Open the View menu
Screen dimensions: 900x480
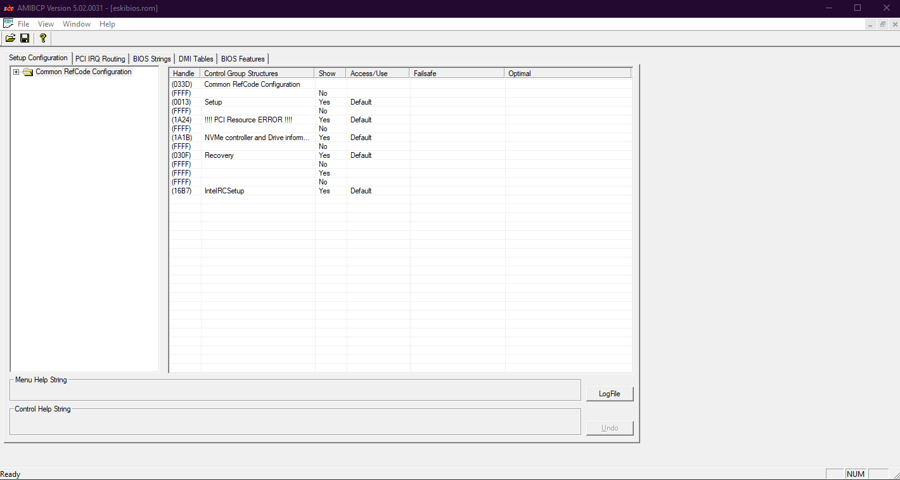click(46, 24)
